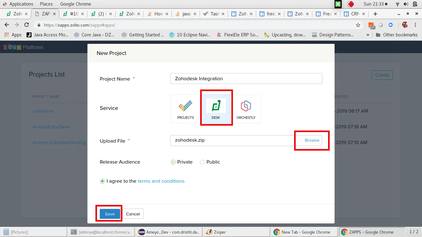Open the volume control icon
Screen dimensions: 422x237
406,4
